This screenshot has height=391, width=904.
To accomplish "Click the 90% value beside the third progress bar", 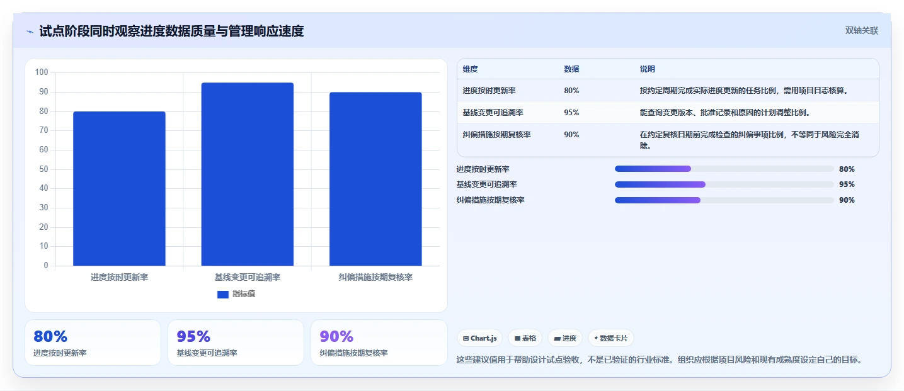I will click(847, 200).
